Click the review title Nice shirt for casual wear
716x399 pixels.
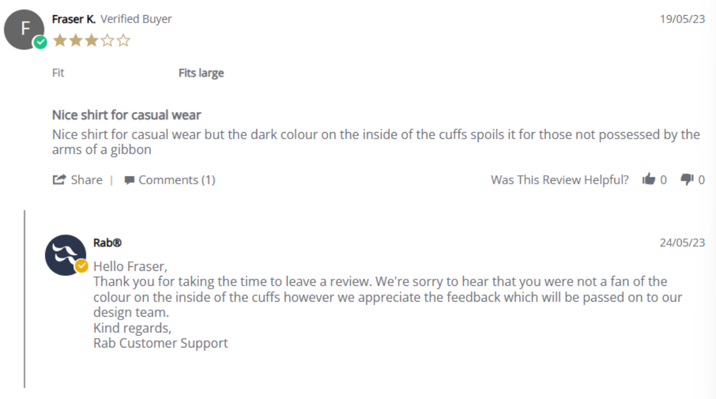(x=126, y=115)
